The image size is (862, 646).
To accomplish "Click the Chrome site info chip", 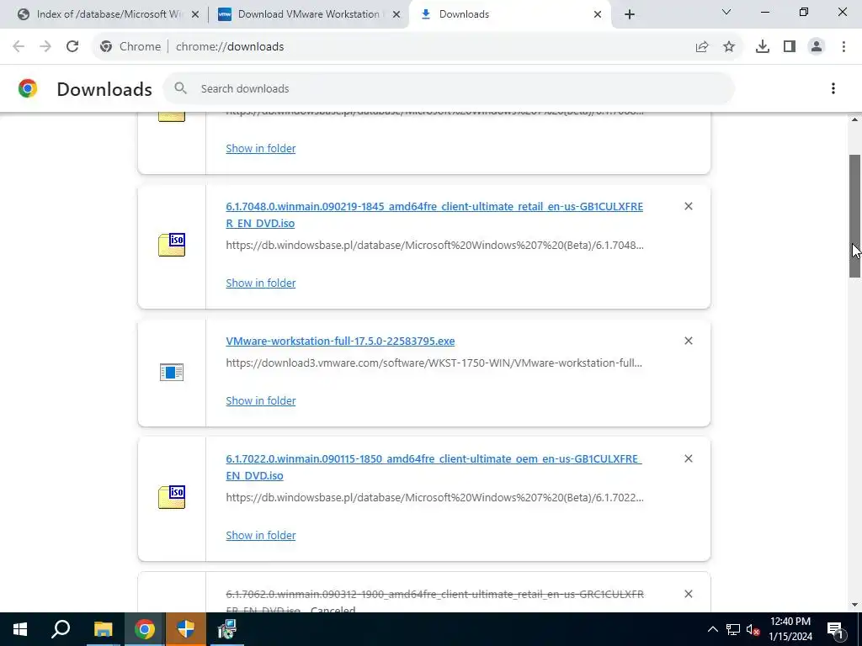I will (130, 47).
